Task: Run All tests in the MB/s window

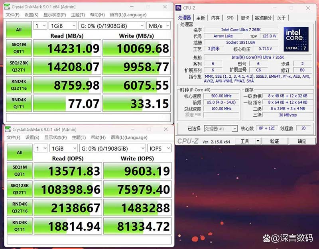Action: pos(19,30)
